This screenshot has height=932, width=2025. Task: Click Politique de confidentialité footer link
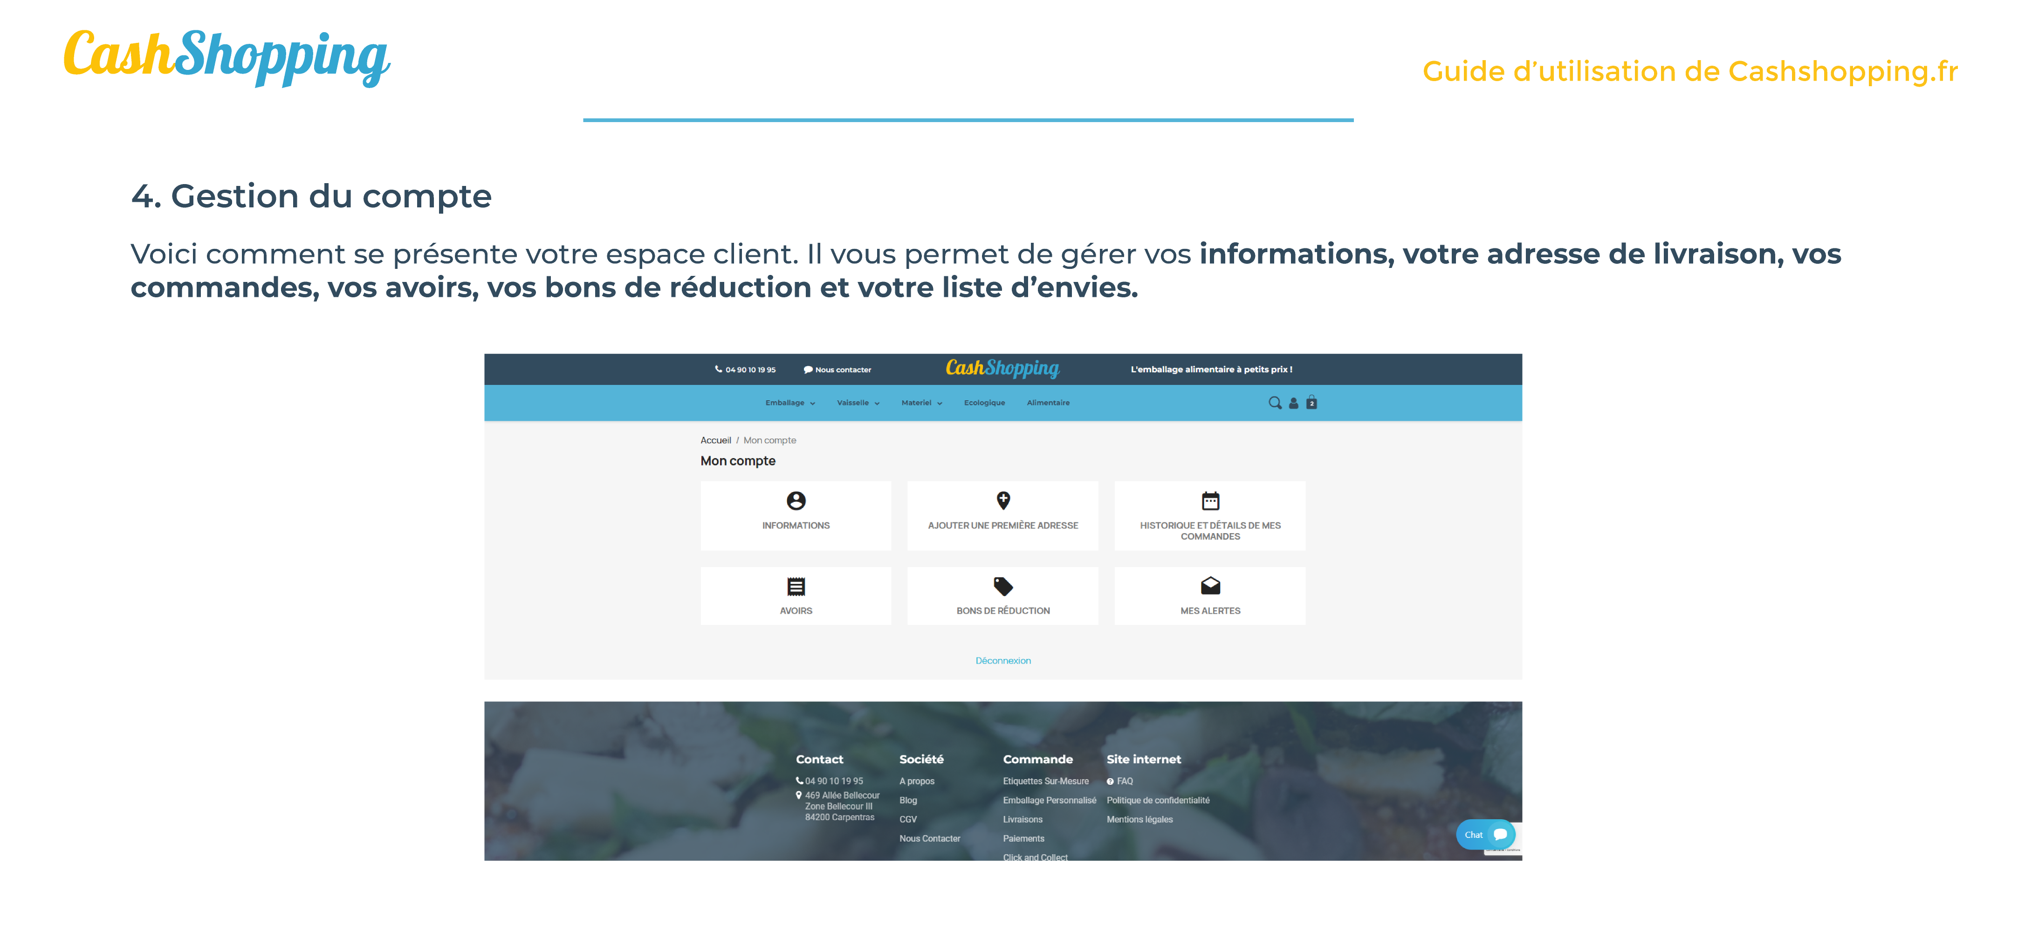pos(1158,800)
